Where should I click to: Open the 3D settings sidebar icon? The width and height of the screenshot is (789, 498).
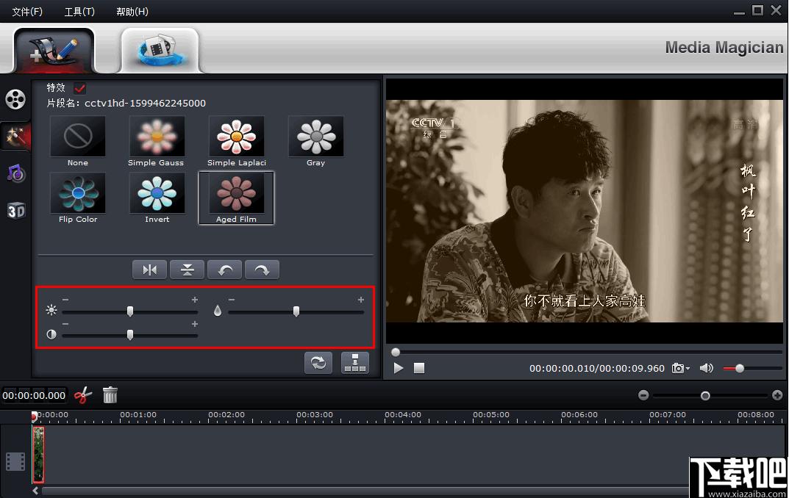(15, 211)
